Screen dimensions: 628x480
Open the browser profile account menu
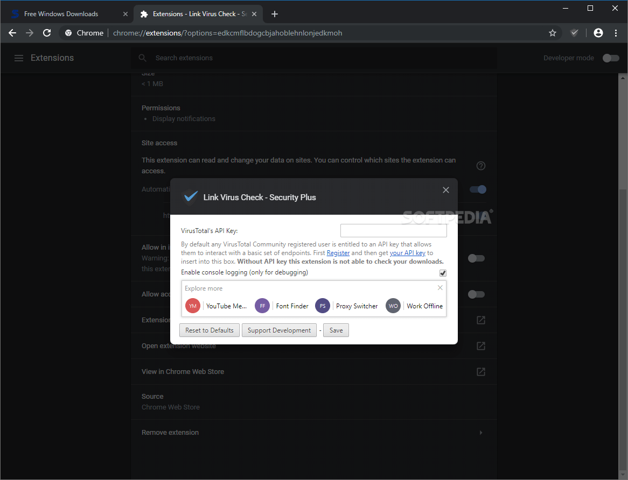tap(598, 33)
